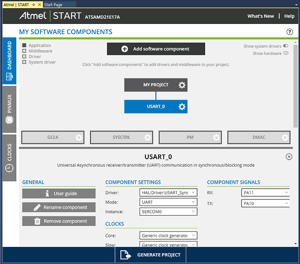The height and width of the screenshot is (264, 300).
Task: Open the RX signal dropdown PA11
Action: point(265,193)
